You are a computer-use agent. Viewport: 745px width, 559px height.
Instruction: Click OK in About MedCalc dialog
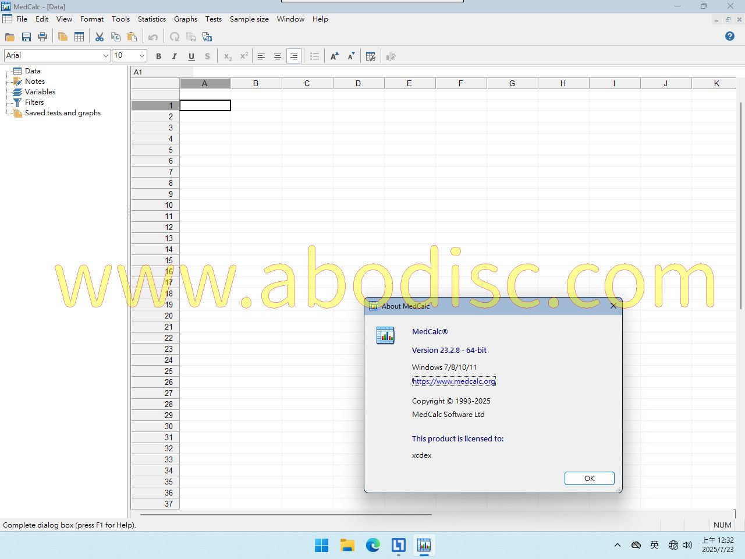[589, 478]
